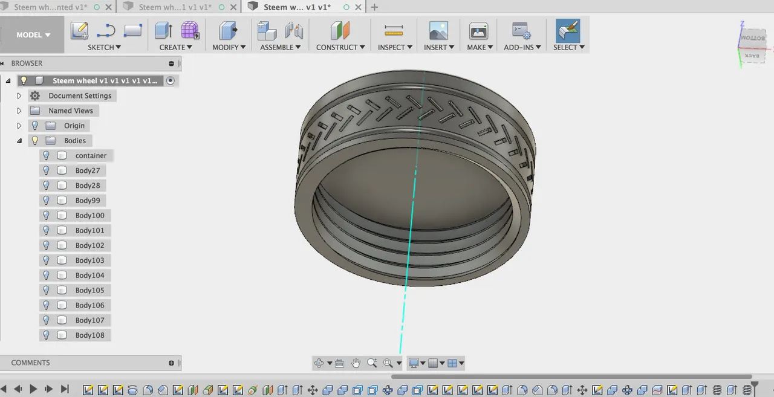The width and height of the screenshot is (774, 397).
Task: Toggle visibility bulb for Bodies folder
Action: [x=35, y=140]
